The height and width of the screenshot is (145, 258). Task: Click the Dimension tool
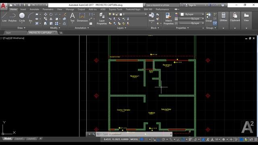[x=82, y=17]
